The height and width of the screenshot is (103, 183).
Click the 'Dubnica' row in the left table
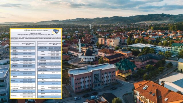pos(23,62)
